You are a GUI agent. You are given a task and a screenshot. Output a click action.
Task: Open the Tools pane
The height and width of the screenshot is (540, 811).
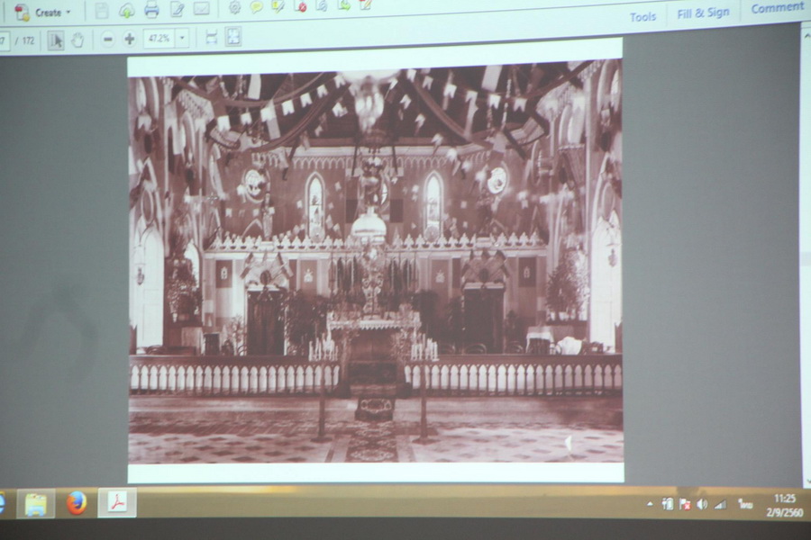point(642,17)
